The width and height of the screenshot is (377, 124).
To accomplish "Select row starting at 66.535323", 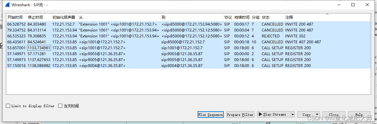I will (188, 36).
